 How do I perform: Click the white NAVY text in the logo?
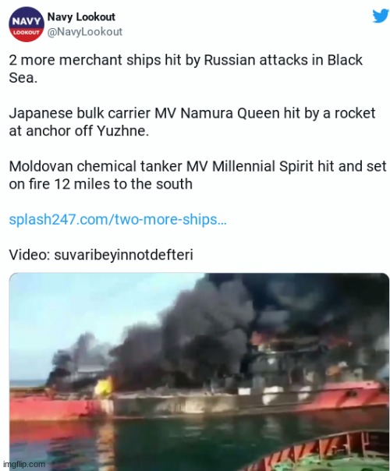click(x=27, y=21)
